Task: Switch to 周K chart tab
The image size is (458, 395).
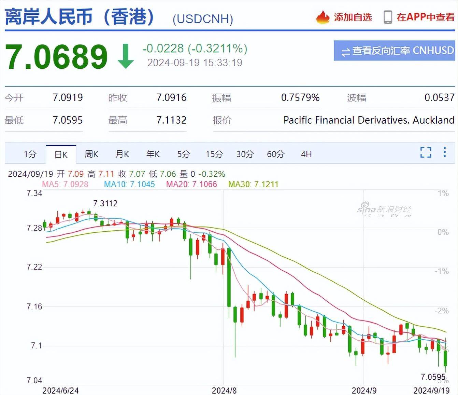Action: coord(91,154)
